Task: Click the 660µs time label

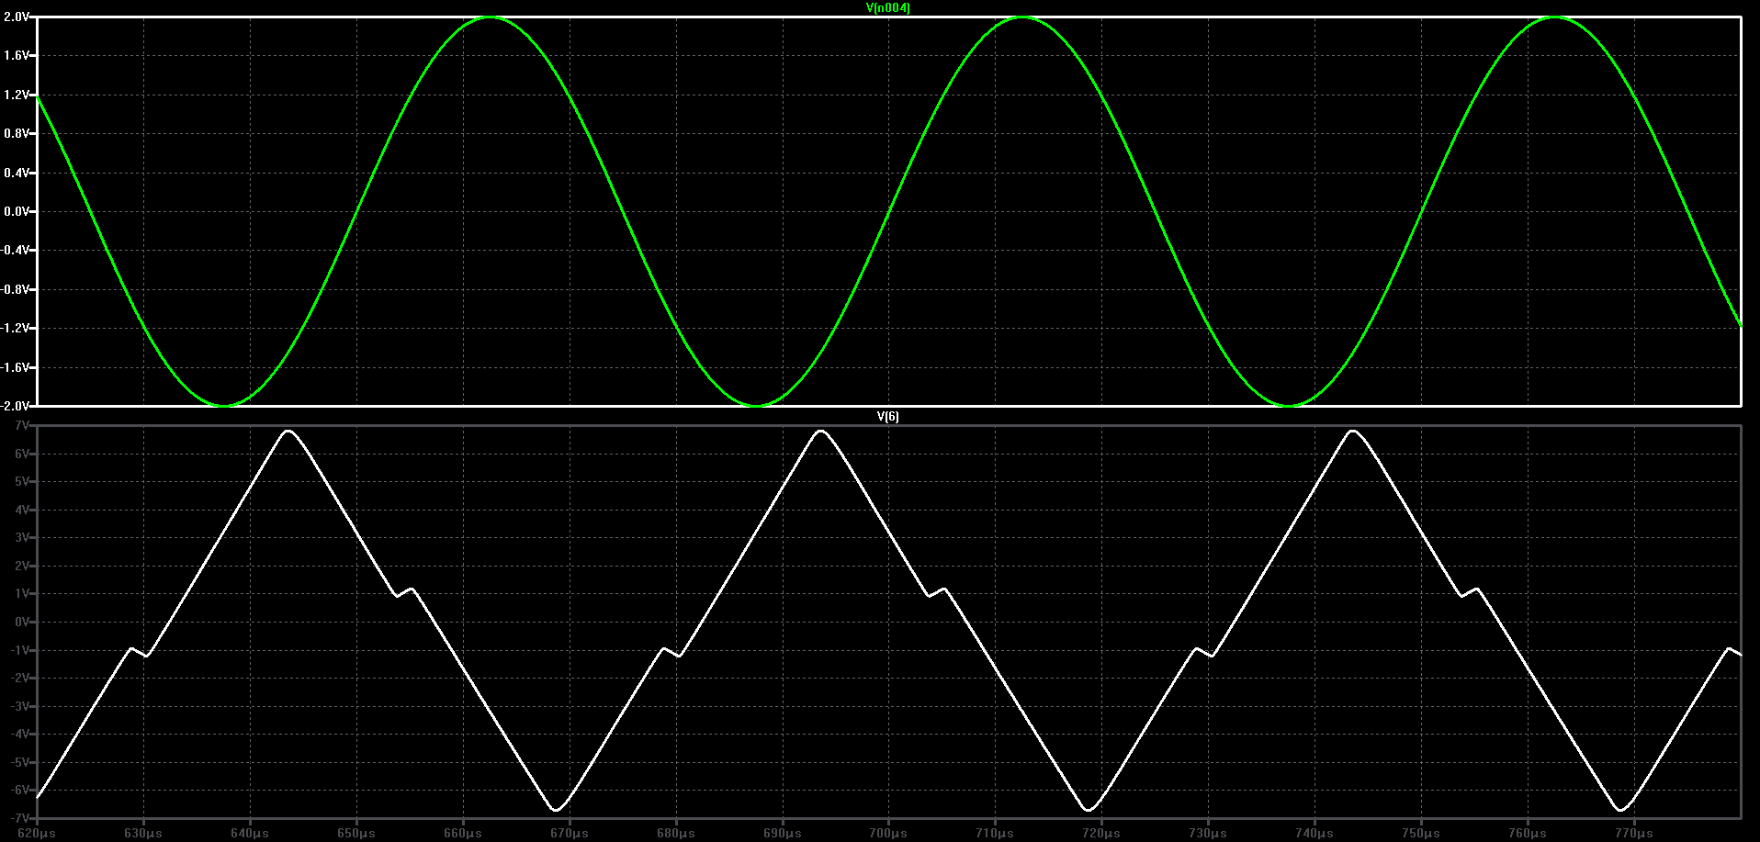Action: [x=463, y=834]
